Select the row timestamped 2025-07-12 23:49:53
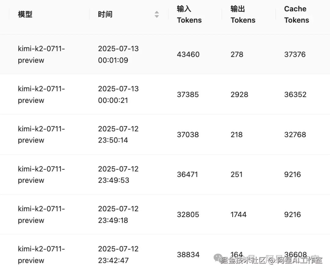330x272 pixels. point(165,175)
